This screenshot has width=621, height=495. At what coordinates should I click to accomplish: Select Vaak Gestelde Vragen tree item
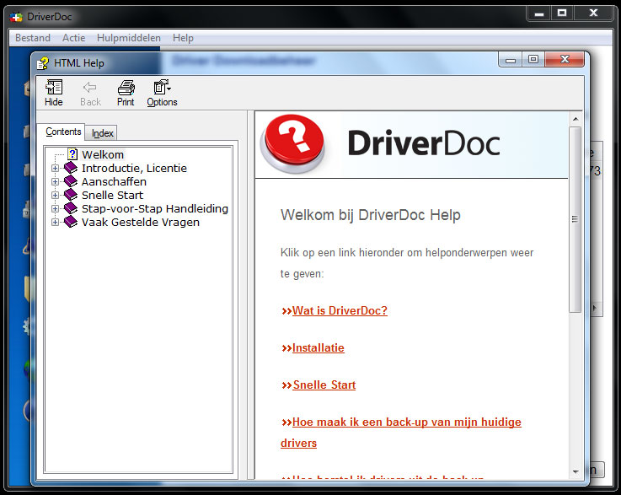141,222
